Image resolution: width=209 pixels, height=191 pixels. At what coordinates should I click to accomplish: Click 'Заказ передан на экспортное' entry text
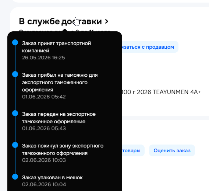click(59, 118)
